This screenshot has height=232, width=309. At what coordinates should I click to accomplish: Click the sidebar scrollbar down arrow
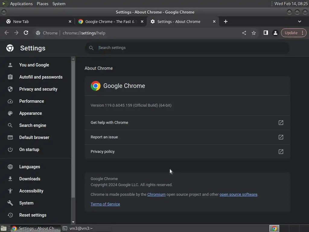73,222
